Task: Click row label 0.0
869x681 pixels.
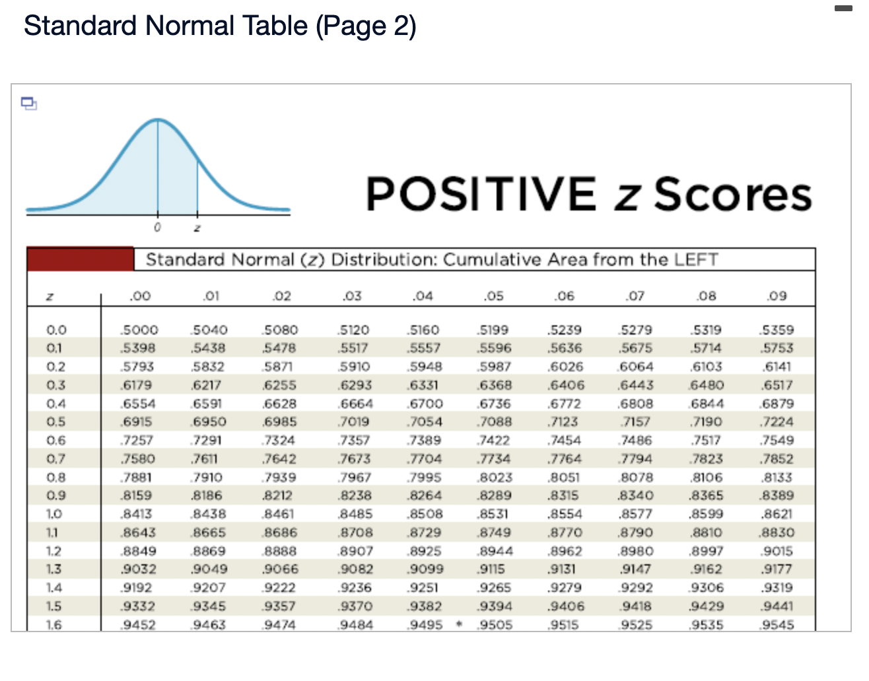Action: coord(56,330)
